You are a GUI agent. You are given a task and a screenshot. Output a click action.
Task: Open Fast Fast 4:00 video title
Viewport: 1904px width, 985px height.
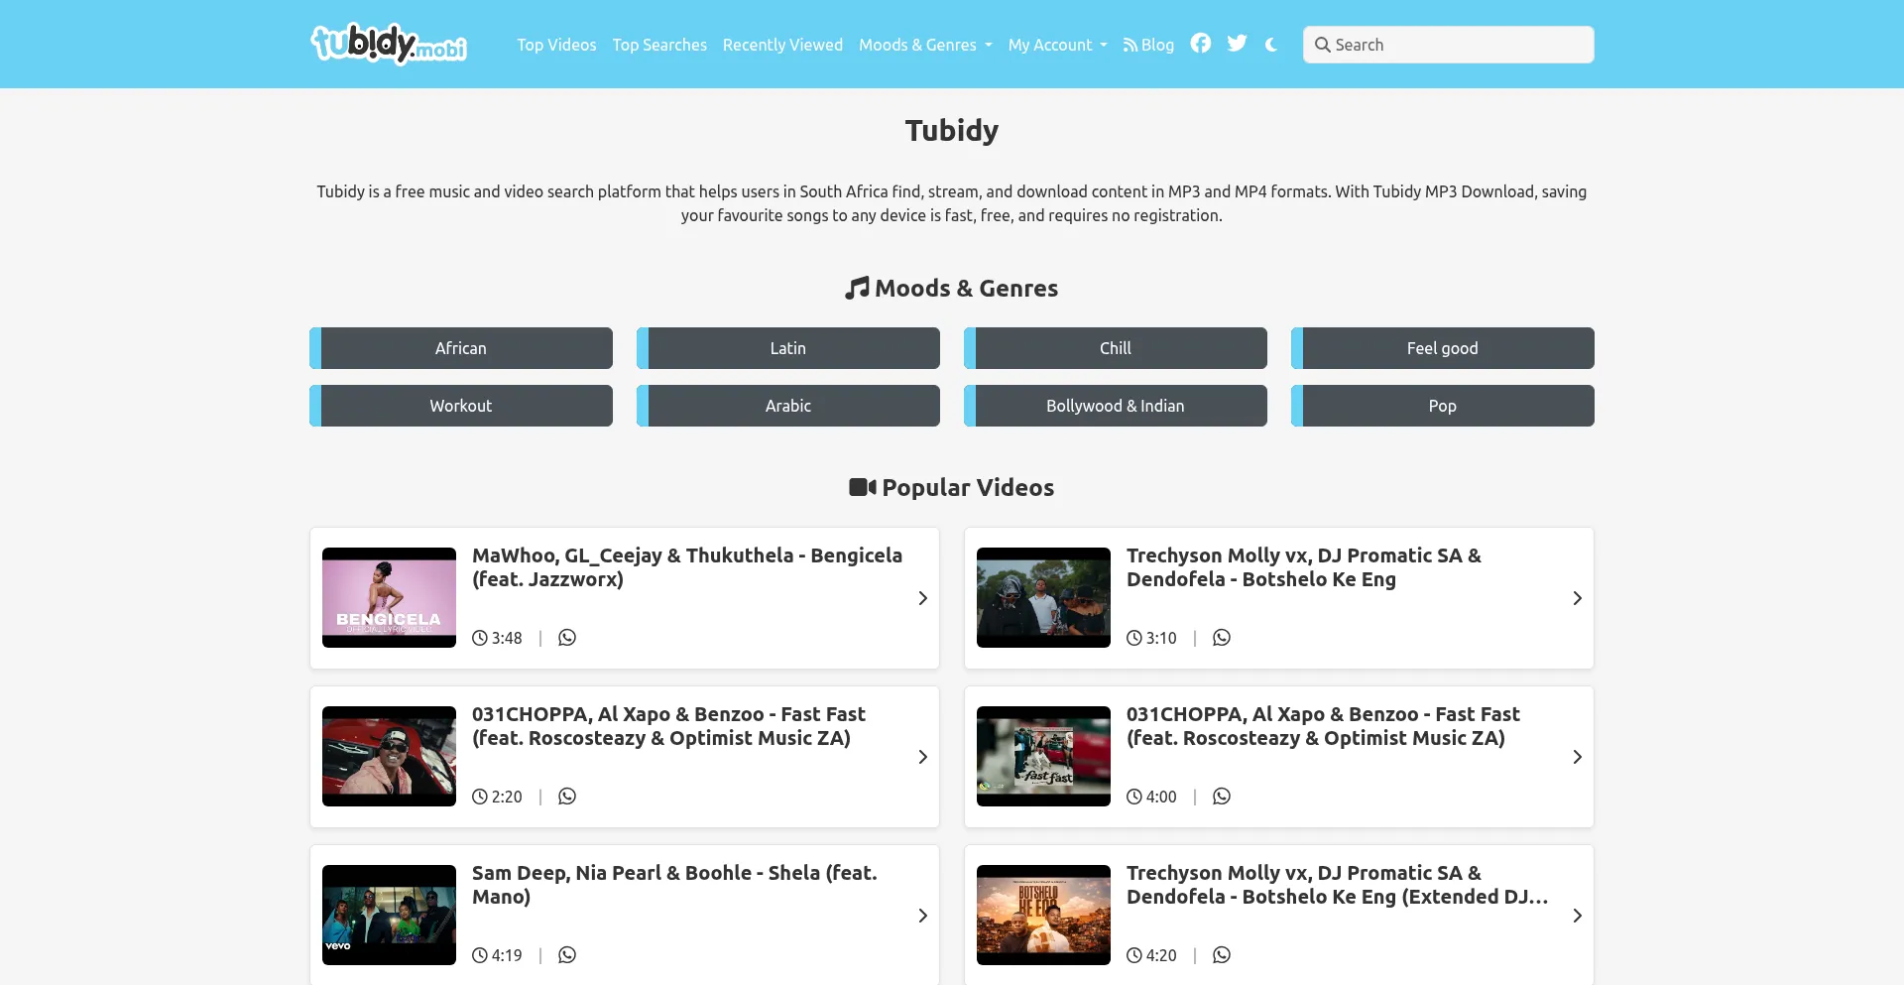[1323, 726]
